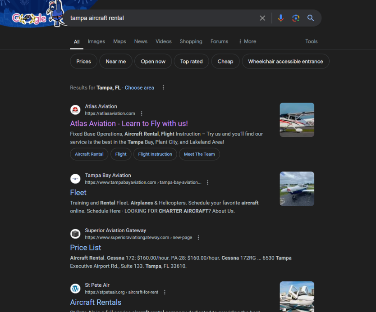376x312 pixels.
Task: Click the Flight sitelink chip
Action: pos(121,154)
